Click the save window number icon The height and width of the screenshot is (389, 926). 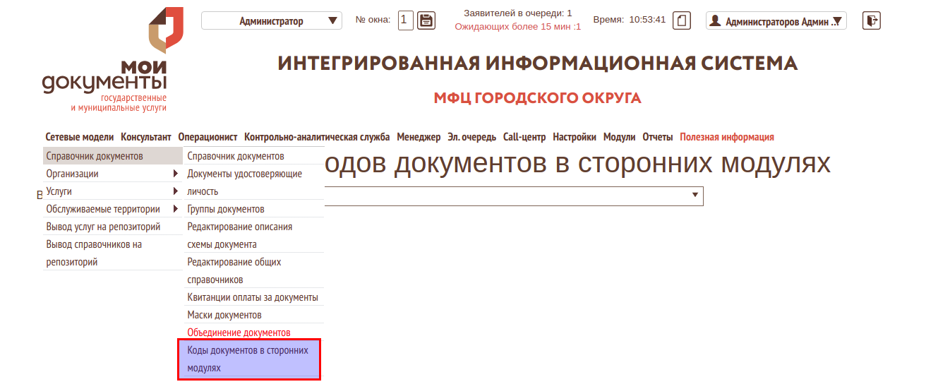[x=426, y=20]
